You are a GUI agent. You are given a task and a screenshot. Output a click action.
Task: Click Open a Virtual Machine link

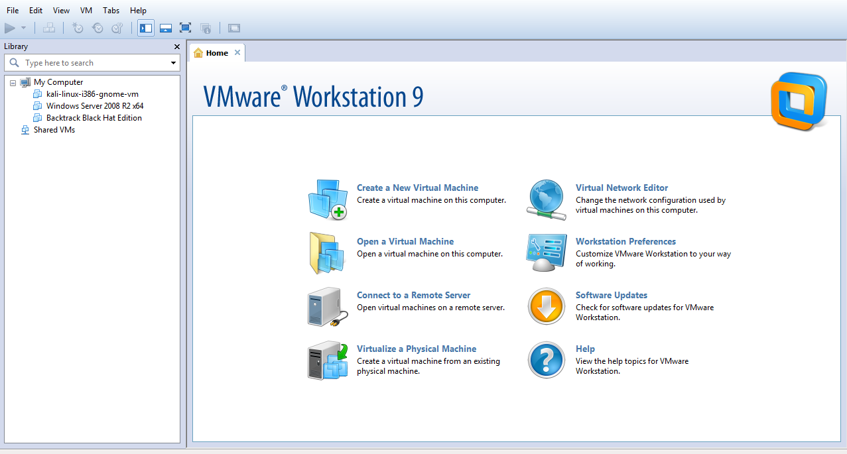[x=405, y=241]
